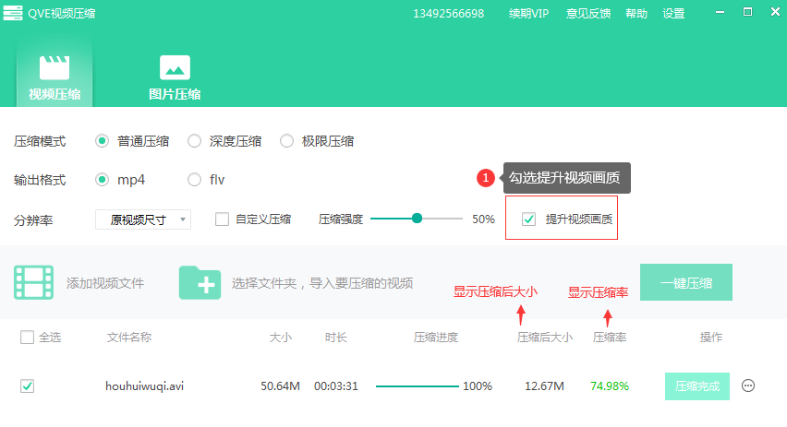Click the add video file film icon

point(33,282)
